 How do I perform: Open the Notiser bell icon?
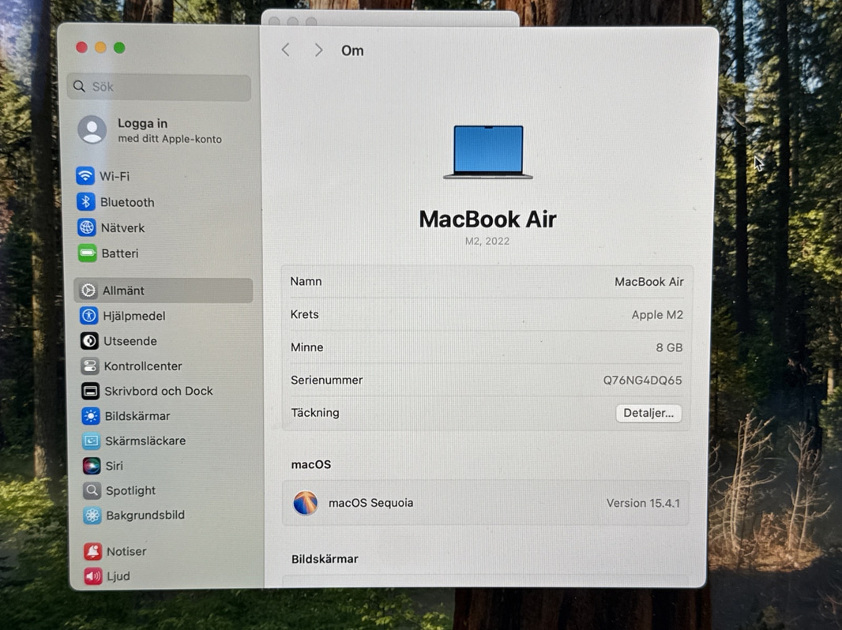click(93, 551)
